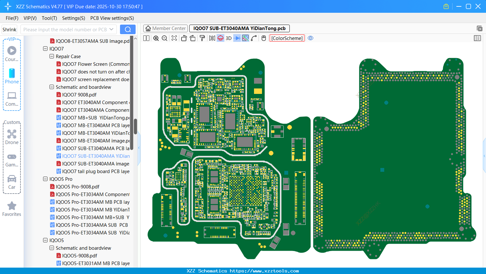Screen dimensions: 486x274
Task: Open IQOO7 9008.pdf file
Action: coord(79,95)
